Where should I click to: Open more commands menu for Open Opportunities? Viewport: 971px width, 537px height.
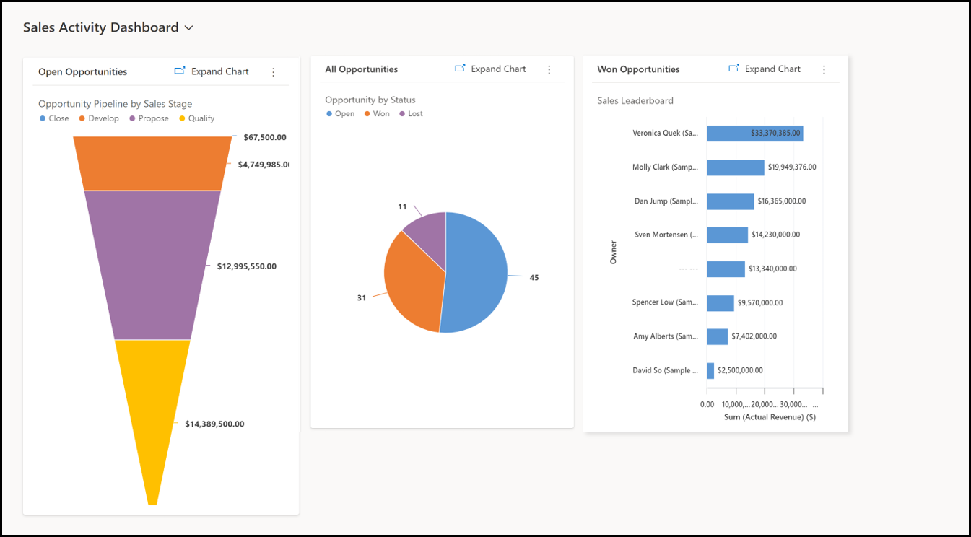coord(273,71)
